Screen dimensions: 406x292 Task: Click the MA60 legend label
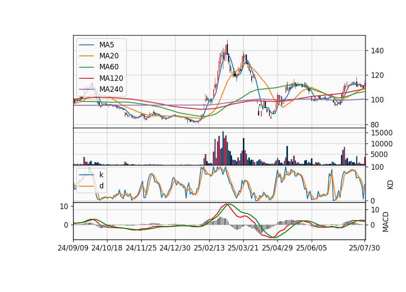(109, 67)
